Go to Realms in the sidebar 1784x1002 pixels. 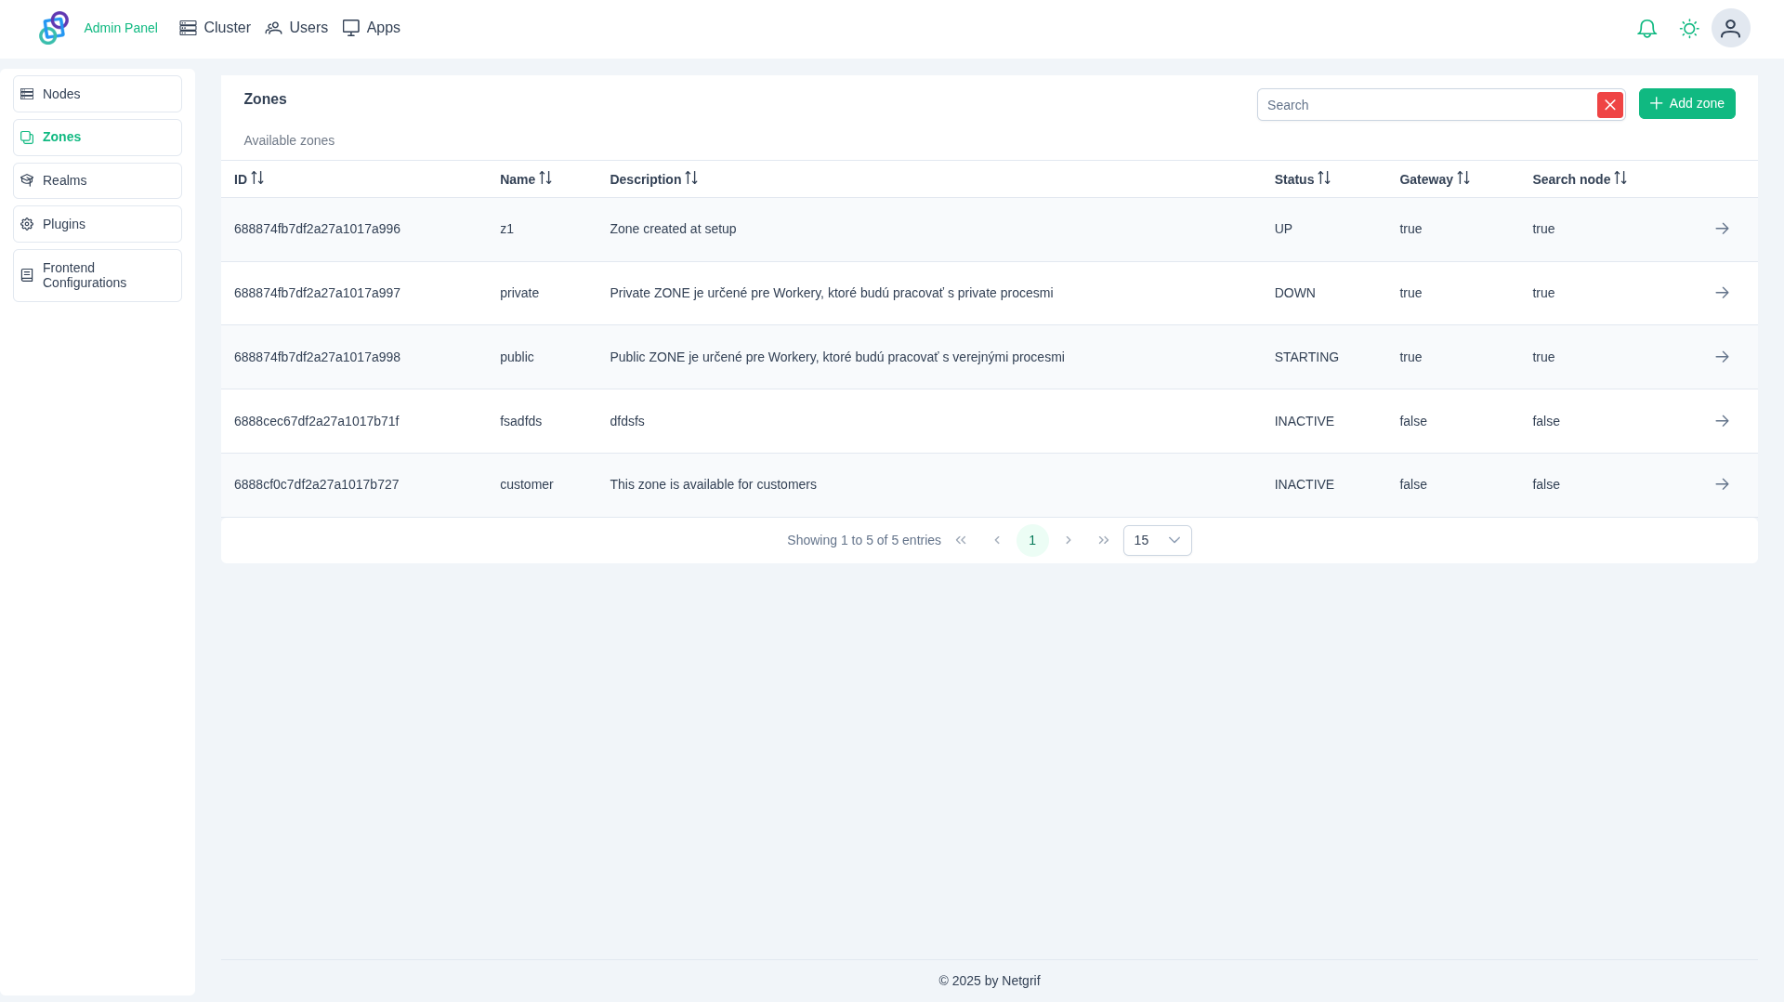click(x=98, y=180)
